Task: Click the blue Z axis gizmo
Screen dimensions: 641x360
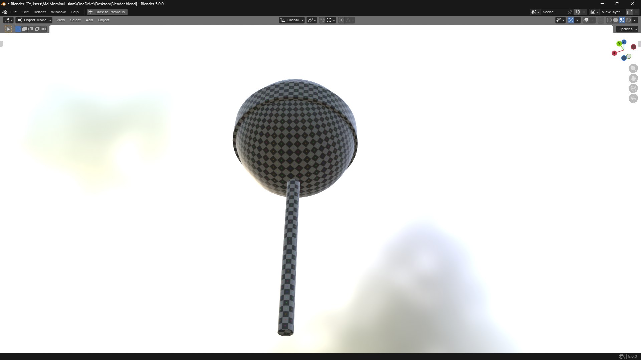Action: 624,42
